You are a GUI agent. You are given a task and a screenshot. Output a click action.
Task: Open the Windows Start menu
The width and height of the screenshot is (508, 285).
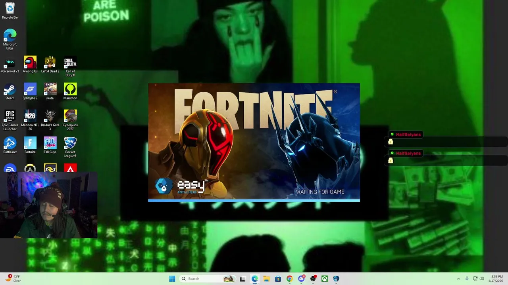172,279
